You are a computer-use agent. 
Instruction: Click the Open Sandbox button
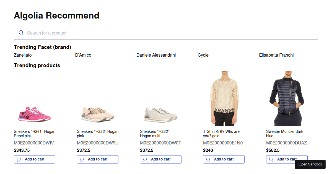point(310,164)
